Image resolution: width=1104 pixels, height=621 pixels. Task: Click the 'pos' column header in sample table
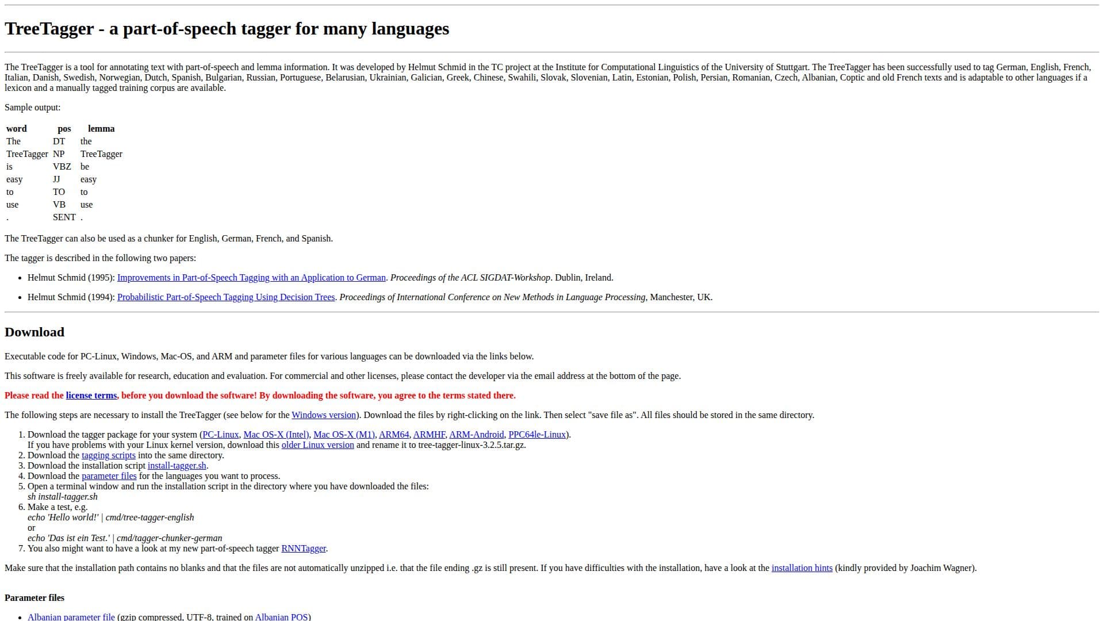(64, 129)
